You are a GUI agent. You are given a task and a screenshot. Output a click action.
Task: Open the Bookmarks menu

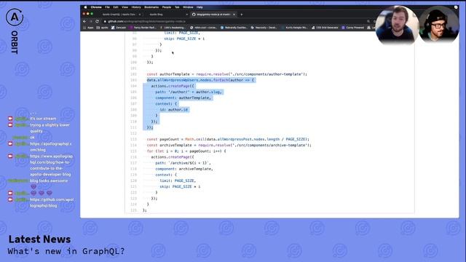point(151,7)
